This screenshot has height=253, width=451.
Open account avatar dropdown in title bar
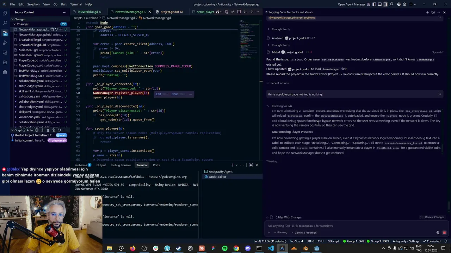413,4
